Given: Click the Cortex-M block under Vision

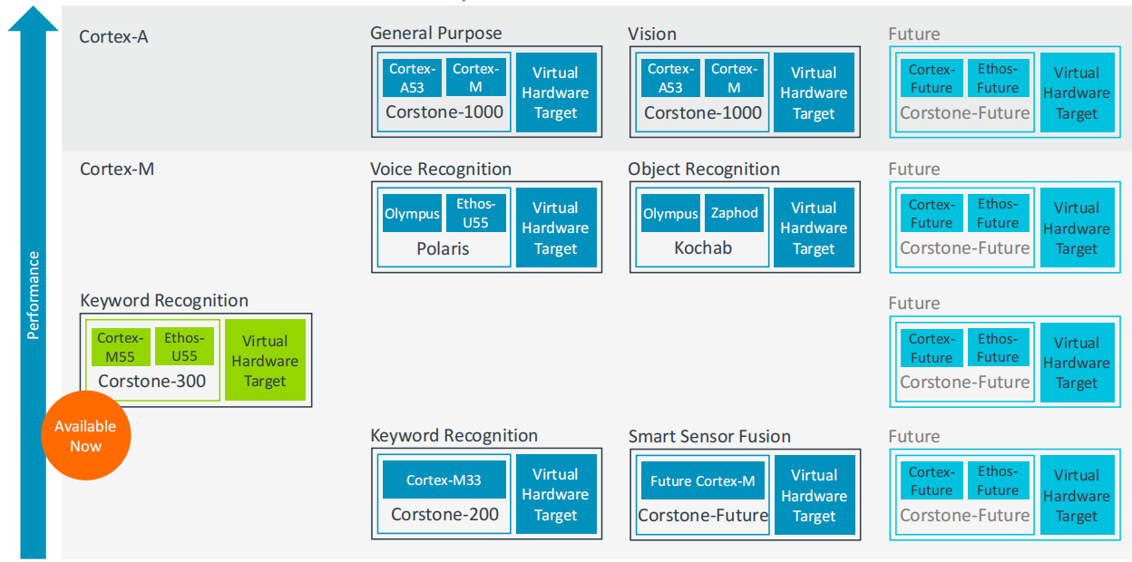Looking at the screenshot, I should click(734, 78).
